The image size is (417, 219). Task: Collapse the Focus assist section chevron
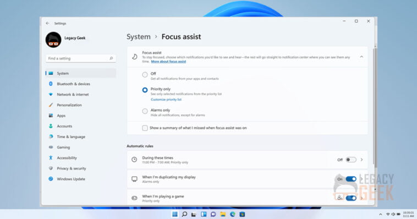pyautogui.click(x=361, y=57)
